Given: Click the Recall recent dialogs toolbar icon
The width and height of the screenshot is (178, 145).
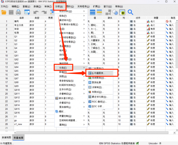Looking at the screenshot, I should click(x=27, y=12).
